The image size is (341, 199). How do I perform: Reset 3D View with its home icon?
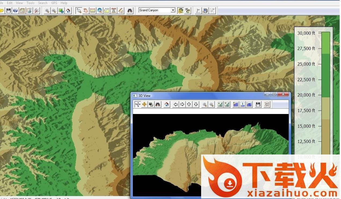pos(167,104)
